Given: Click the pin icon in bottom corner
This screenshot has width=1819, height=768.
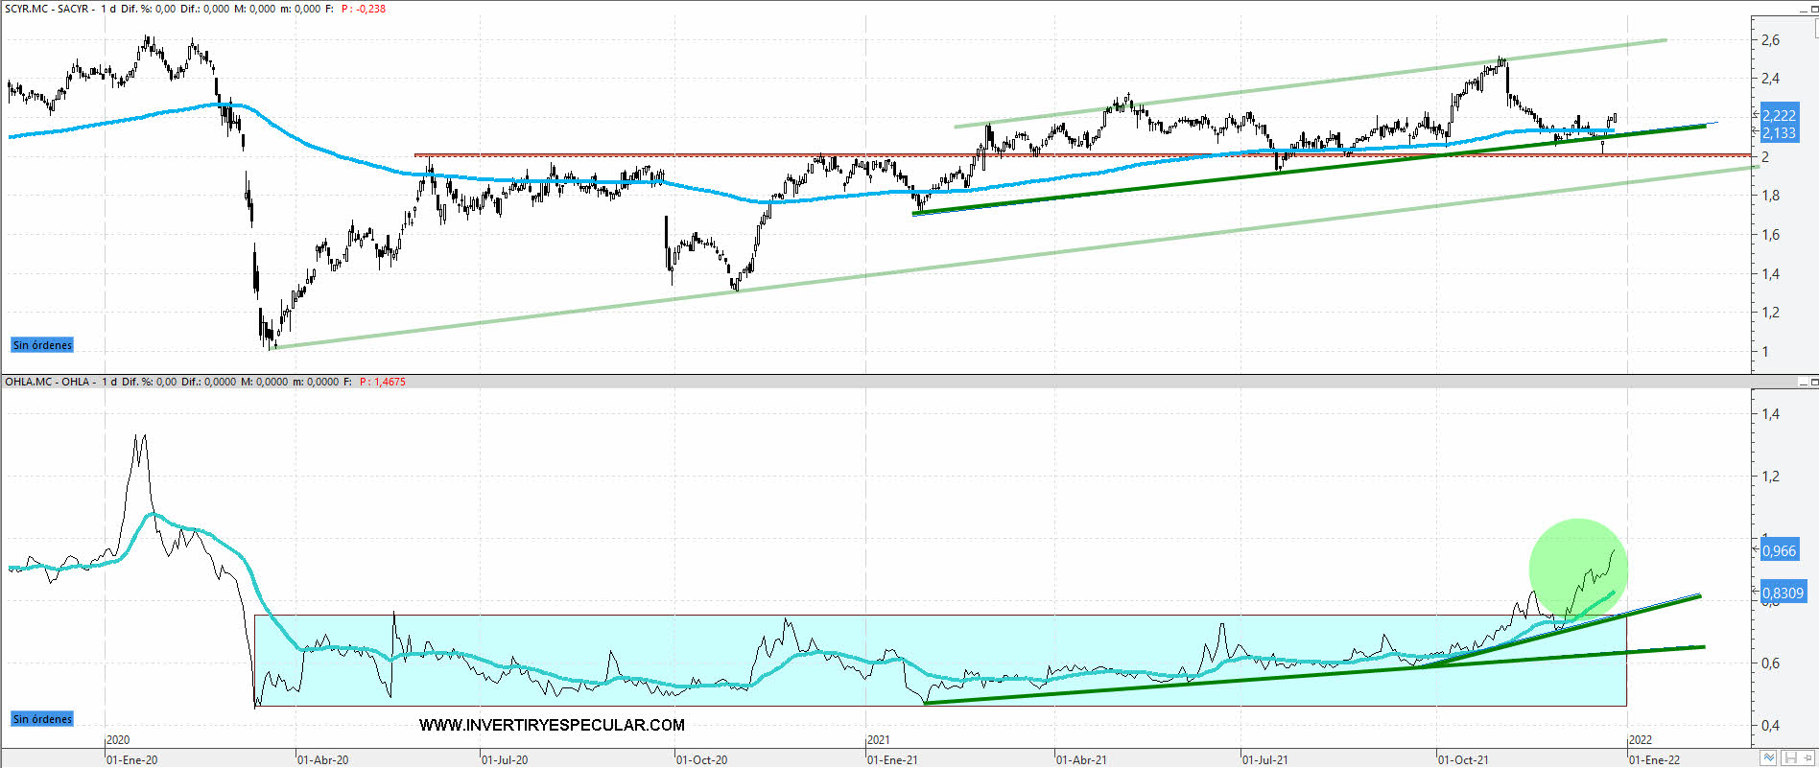Looking at the screenshot, I should coord(1809,758).
